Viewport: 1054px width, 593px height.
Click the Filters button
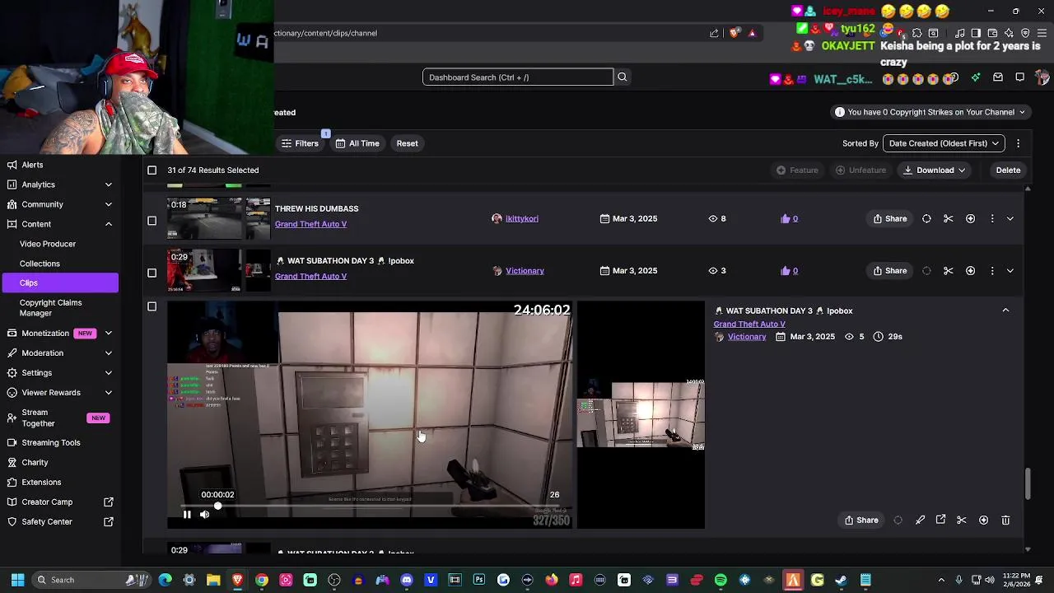pyautogui.click(x=300, y=143)
